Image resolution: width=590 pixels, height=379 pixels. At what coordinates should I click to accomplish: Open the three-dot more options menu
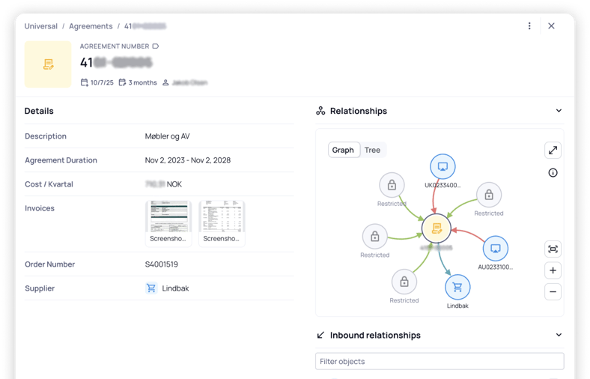tap(529, 26)
